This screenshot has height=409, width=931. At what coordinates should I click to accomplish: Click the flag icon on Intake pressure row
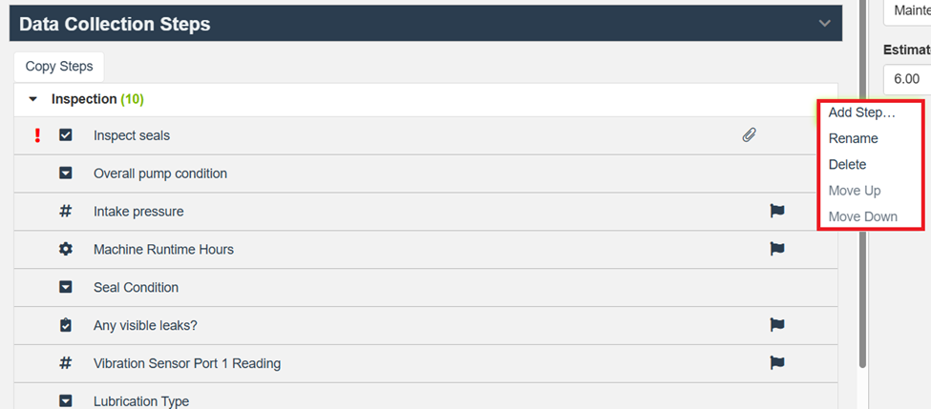tap(777, 211)
